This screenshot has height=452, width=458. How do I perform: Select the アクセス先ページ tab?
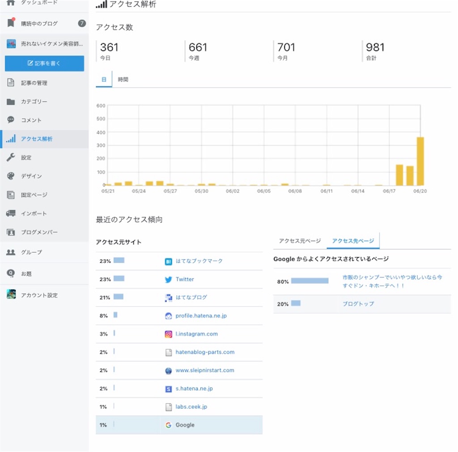[353, 241]
